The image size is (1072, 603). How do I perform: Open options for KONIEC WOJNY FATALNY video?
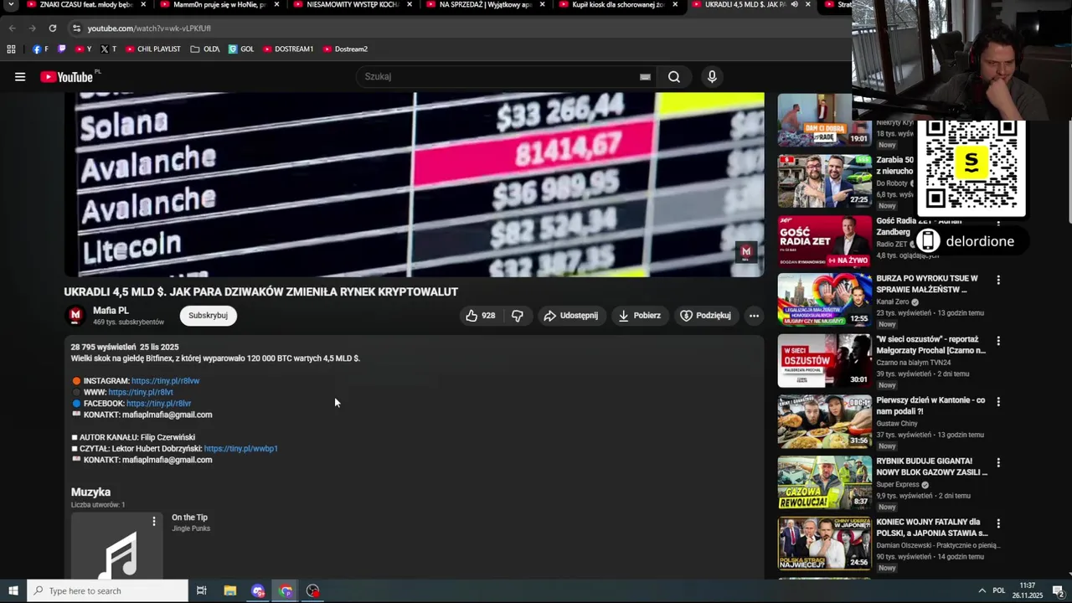(997, 524)
